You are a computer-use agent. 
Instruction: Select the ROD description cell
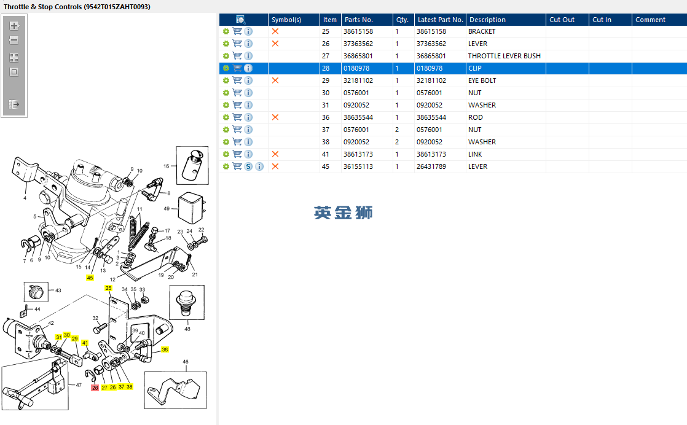(x=476, y=117)
